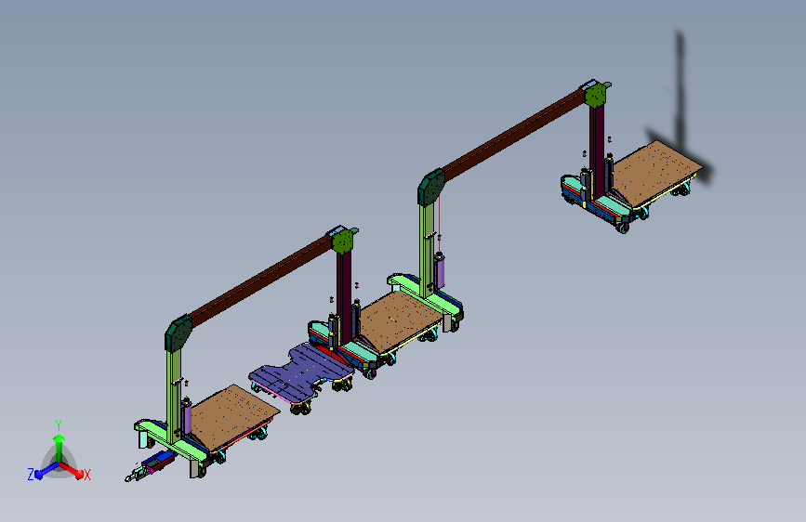Select the purple cart deck in the middle
806x522 pixels.
[300, 374]
